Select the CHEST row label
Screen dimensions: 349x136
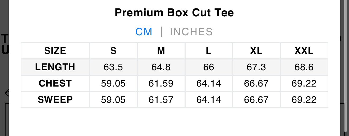click(x=55, y=83)
